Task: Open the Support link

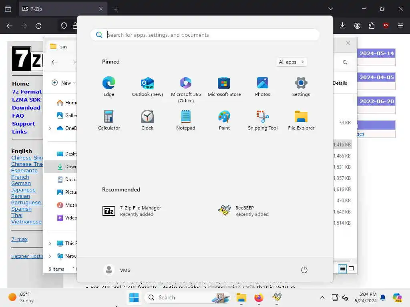Action: point(23,124)
